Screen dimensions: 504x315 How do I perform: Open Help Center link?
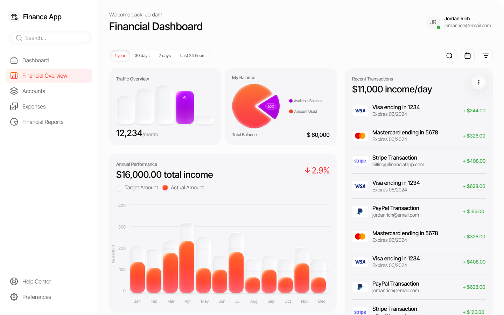[x=49, y=281]
